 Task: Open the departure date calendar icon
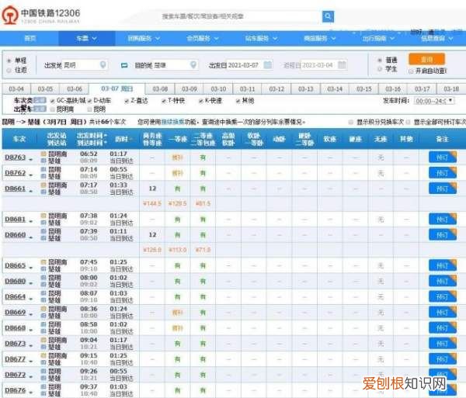[x=268, y=64]
